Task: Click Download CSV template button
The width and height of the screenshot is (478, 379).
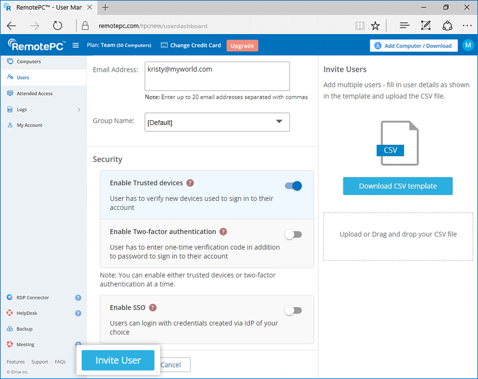Action: click(x=398, y=186)
